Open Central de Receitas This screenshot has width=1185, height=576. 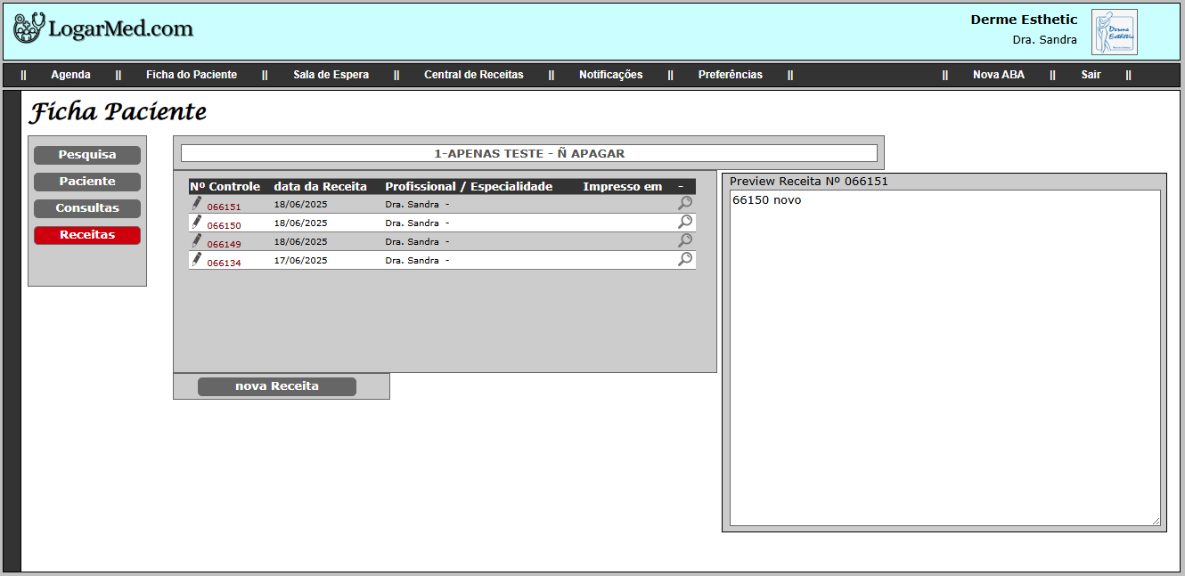click(x=474, y=75)
